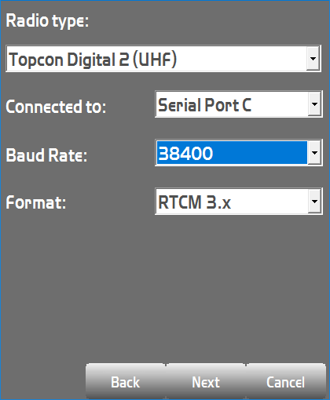Click the Connected to label
The height and width of the screenshot is (400, 330).
point(56,107)
